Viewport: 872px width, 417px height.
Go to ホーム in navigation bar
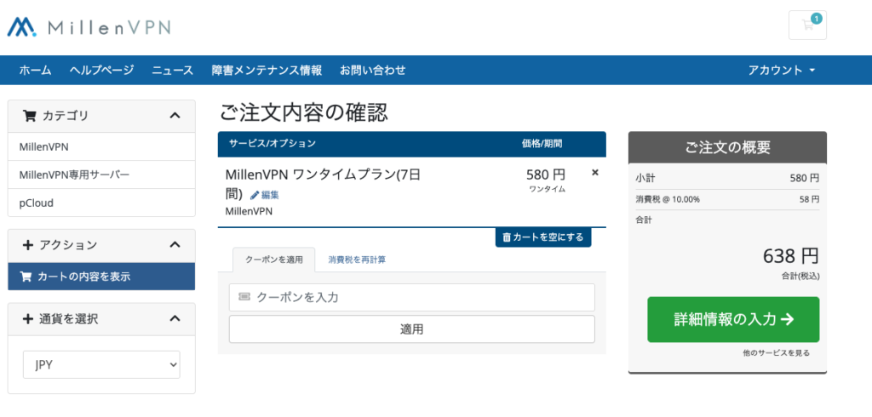35,70
